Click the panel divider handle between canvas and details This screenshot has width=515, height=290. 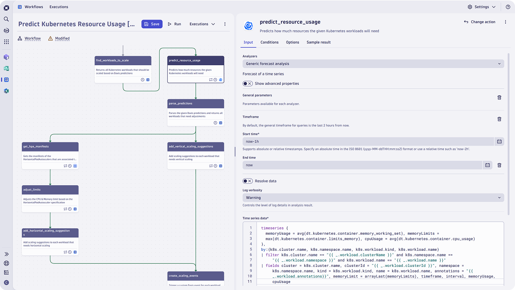[234, 151]
